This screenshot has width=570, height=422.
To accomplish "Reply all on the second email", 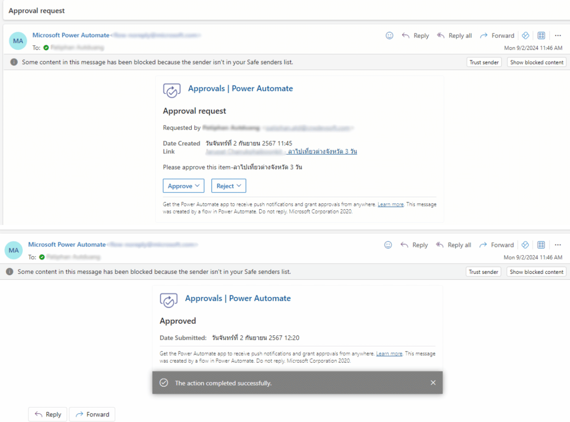I will [x=453, y=245].
